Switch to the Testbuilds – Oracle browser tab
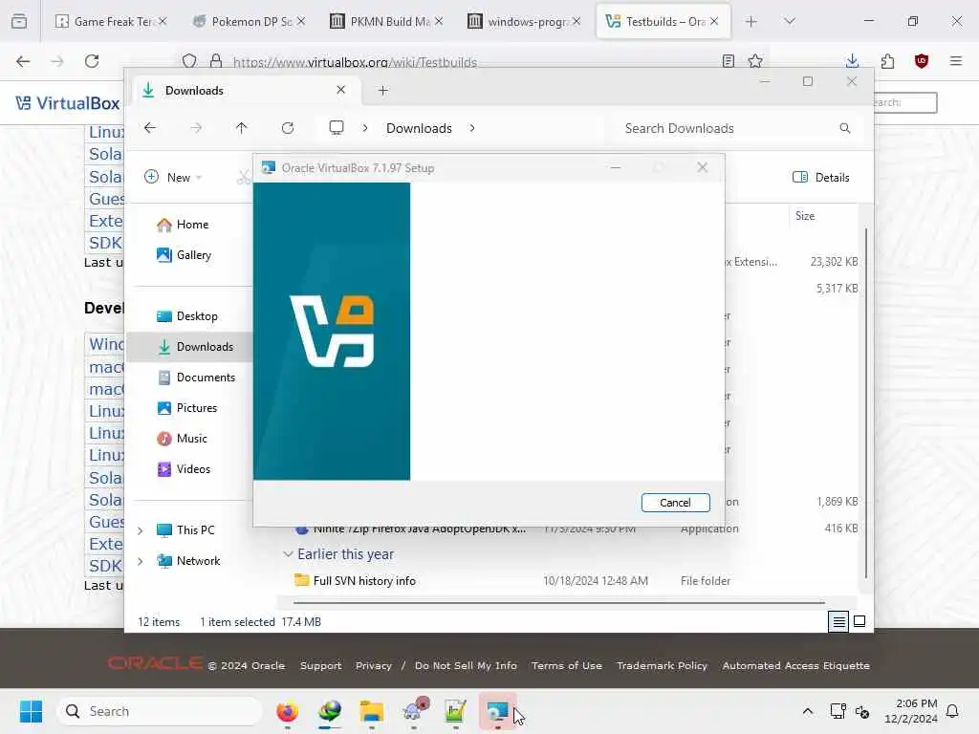This screenshot has height=734, width=979. click(x=664, y=21)
